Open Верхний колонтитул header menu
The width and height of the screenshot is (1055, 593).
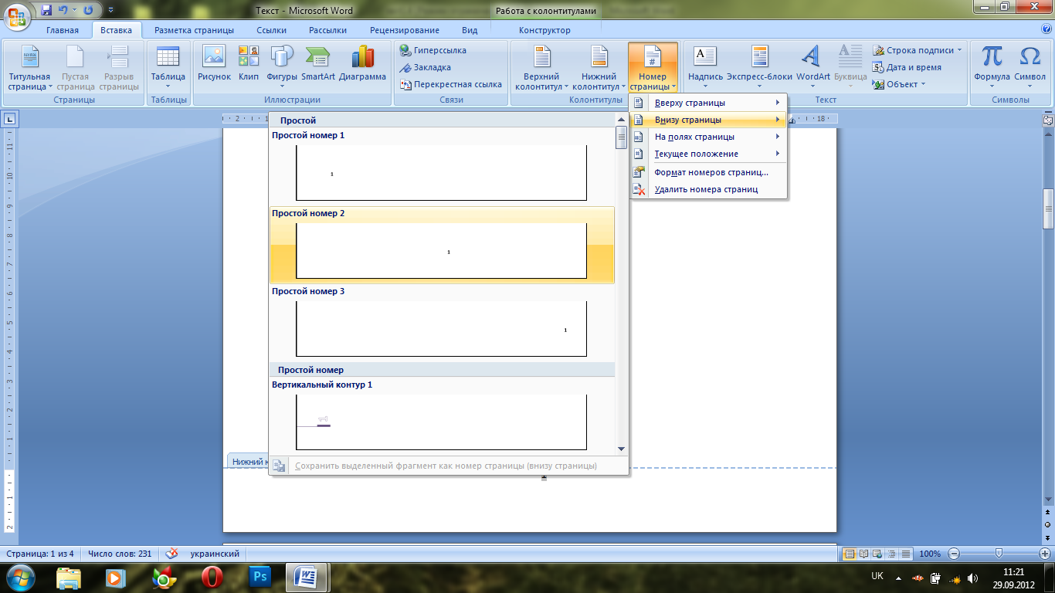click(x=541, y=68)
